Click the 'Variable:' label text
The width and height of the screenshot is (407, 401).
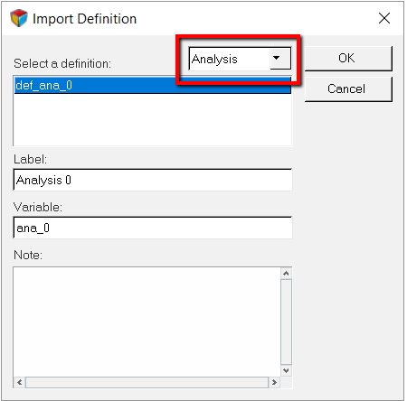click(x=38, y=207)
